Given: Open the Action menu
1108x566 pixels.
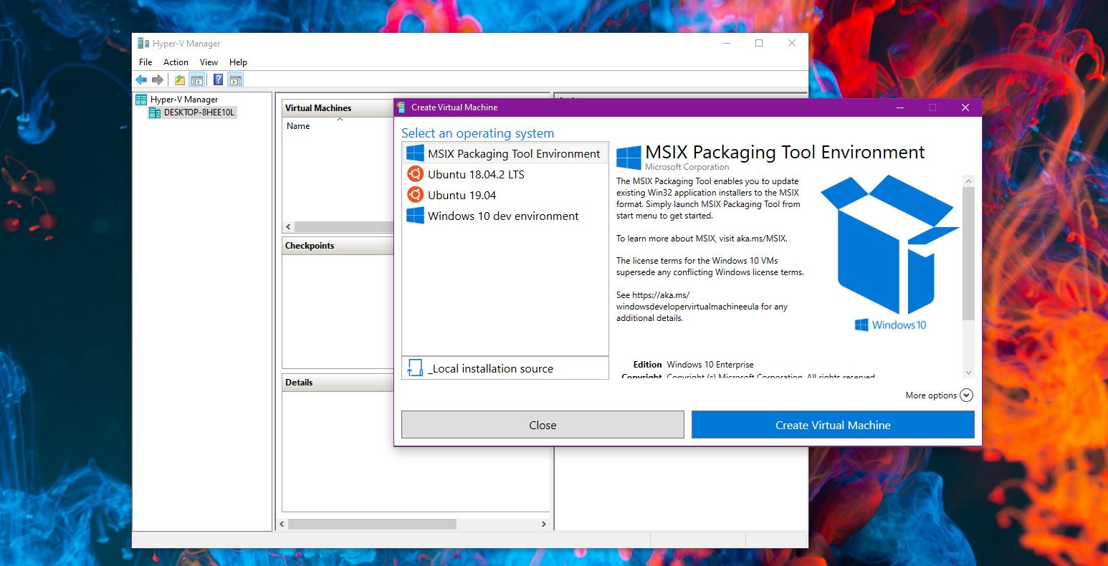Looking at the screenshot, I should click(176, 62).
